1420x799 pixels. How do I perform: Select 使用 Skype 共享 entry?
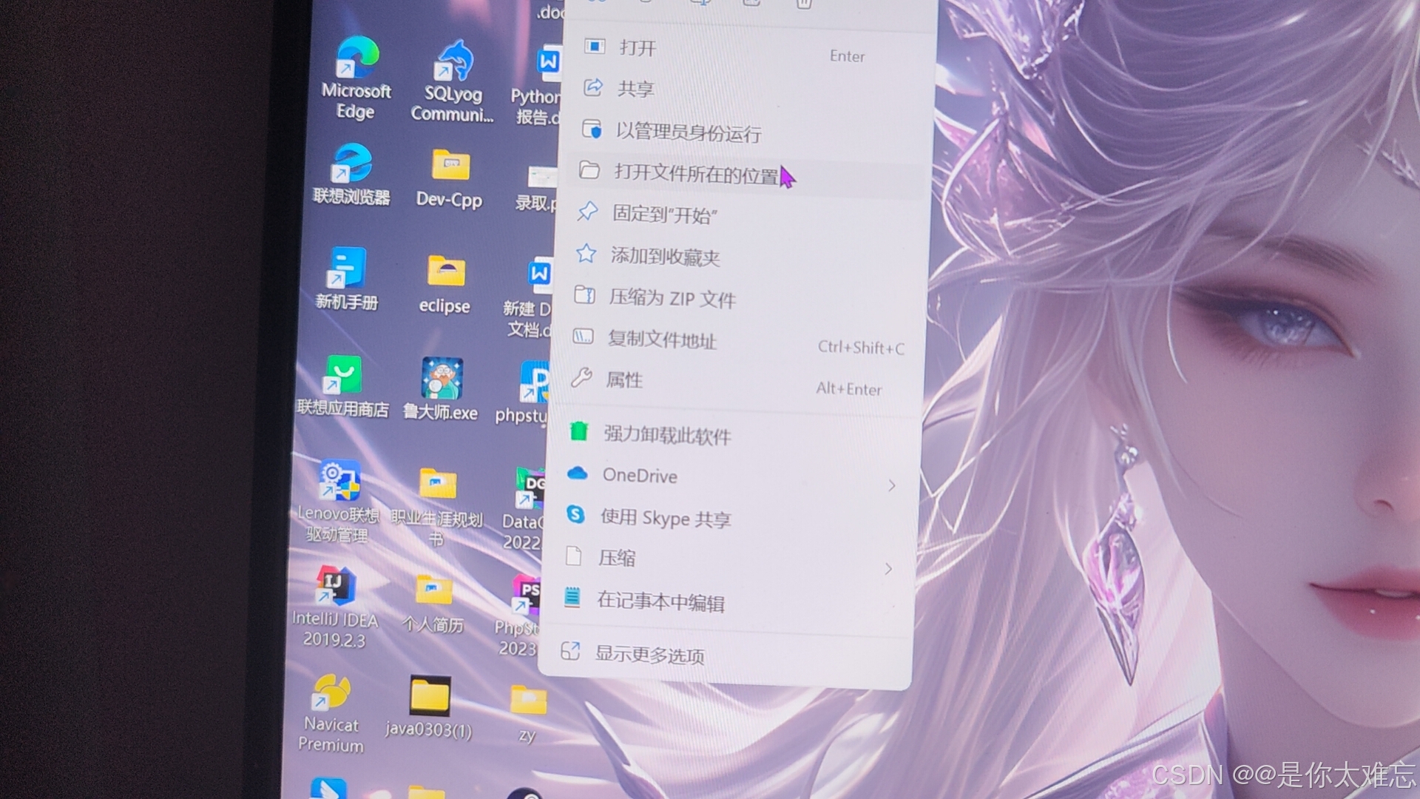665,518
